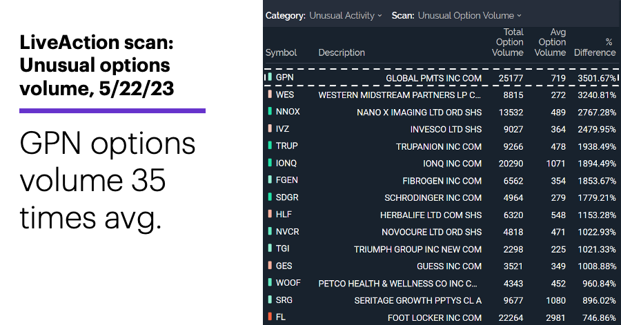Select the IONQ symbol
621x325 pixels.
coord(286,163)
